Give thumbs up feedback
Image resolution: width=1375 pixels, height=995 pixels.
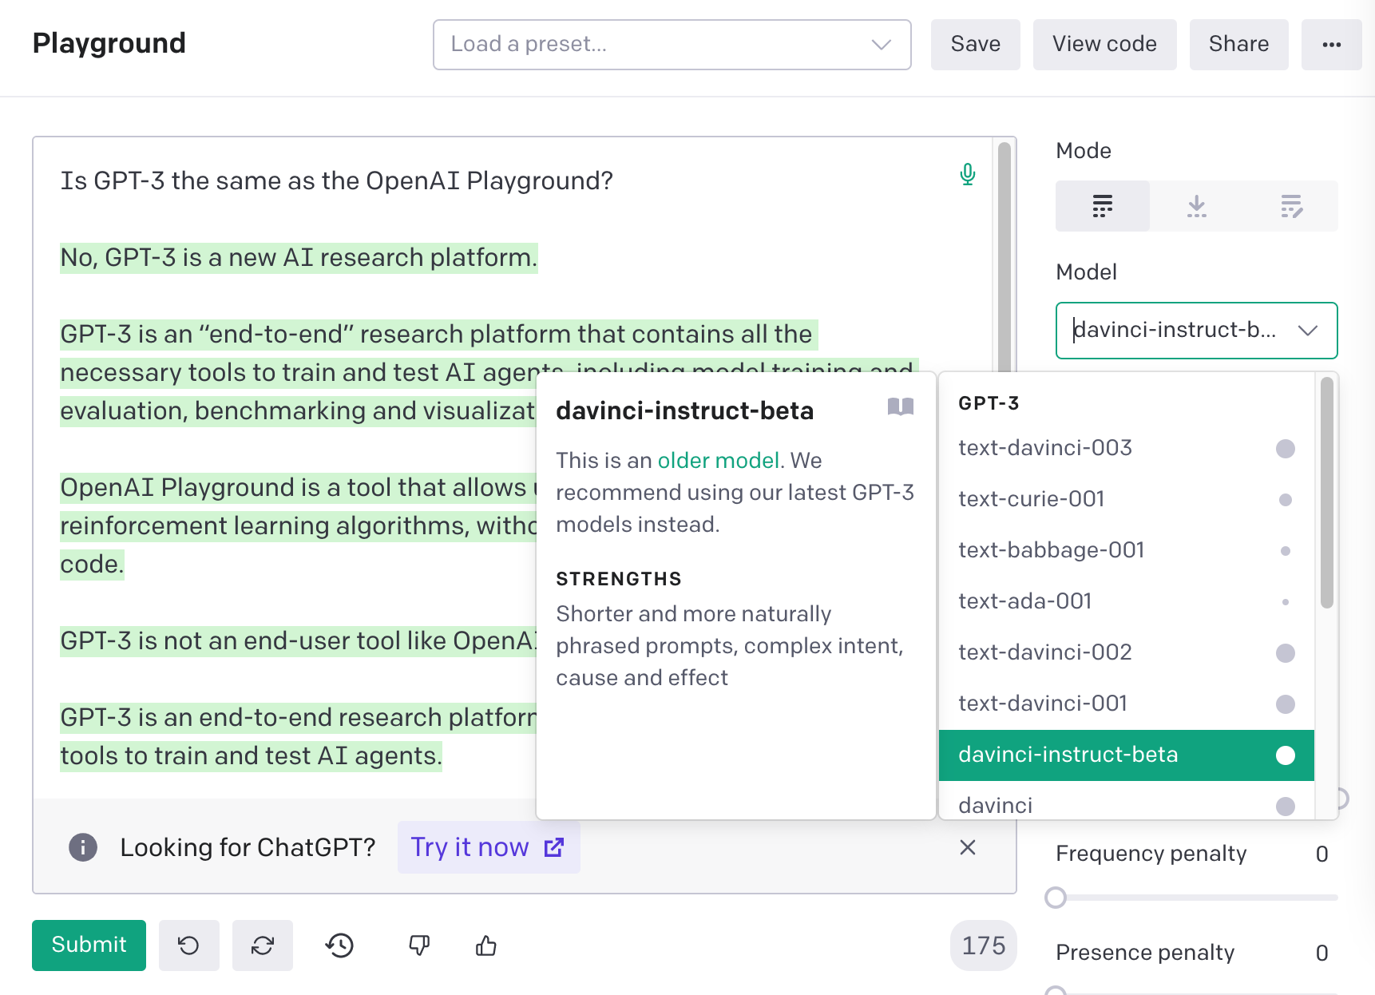(x=485, y=945)
